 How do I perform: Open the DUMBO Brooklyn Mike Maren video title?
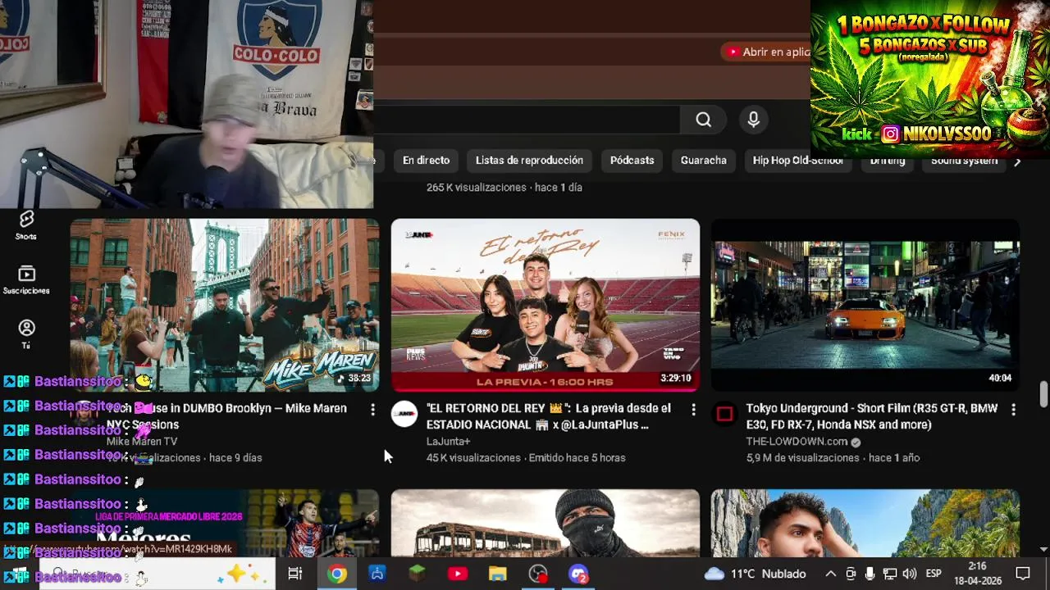pyautogui.click(x=226, y=416)
